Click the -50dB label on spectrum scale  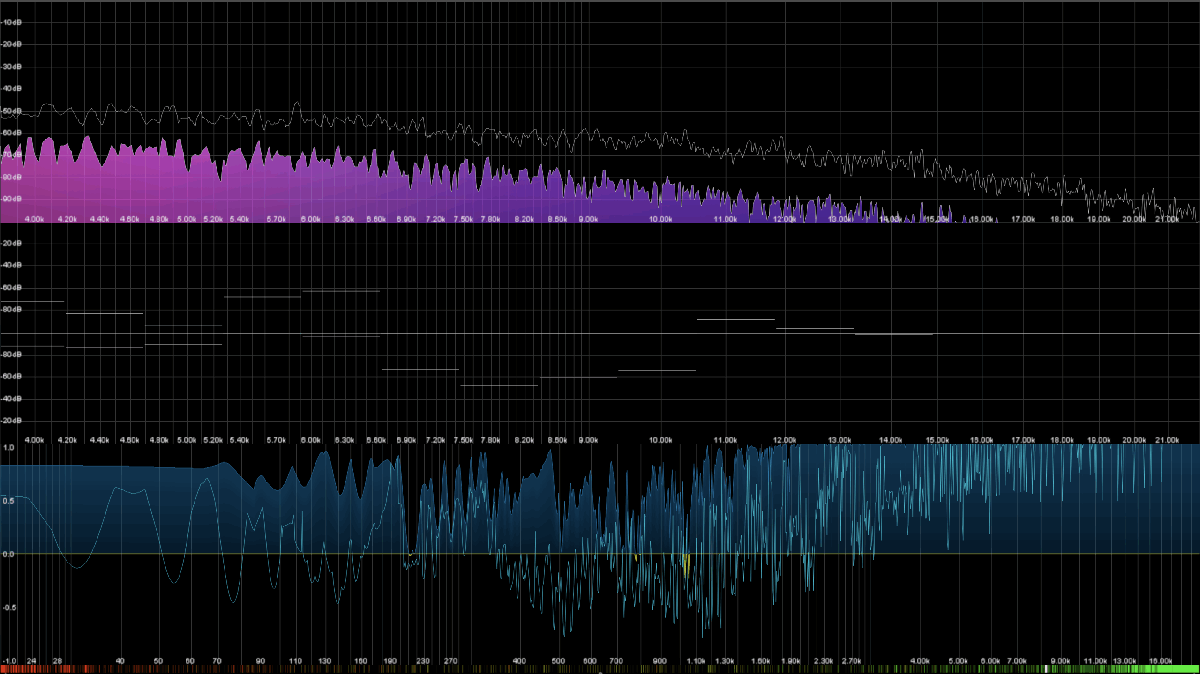point(11,111)
